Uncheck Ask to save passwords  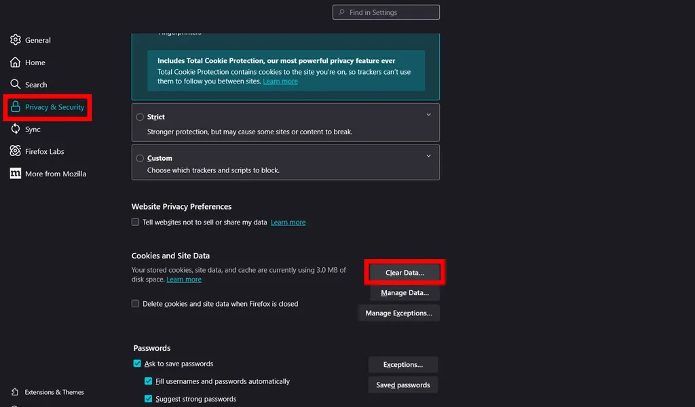(x=138, y=364)
